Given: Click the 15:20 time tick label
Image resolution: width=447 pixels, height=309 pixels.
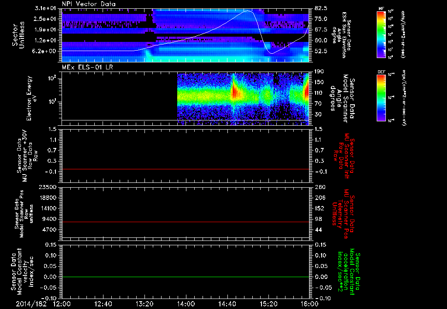Looking at the screenshot, I should (x=268, y=304).
